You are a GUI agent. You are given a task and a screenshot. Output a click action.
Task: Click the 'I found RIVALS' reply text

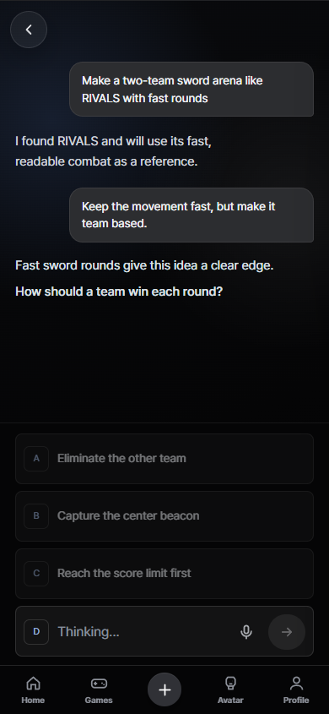114,151
